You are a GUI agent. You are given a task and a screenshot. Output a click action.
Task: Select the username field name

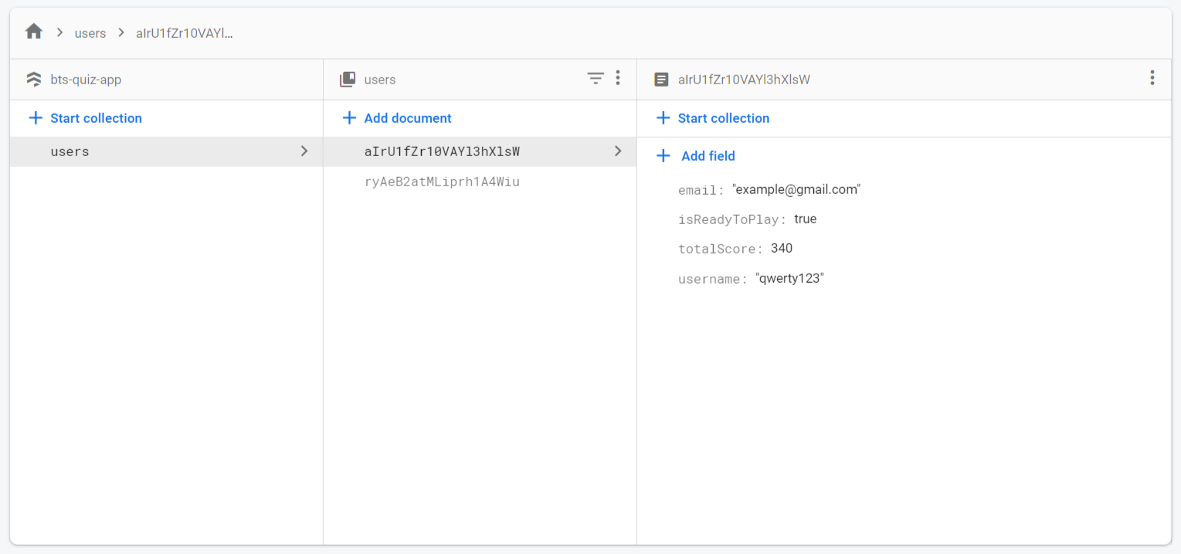[x=712, y=279]
